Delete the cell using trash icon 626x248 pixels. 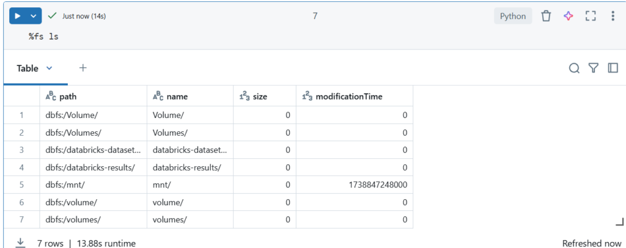pyautogui.click(x=546, y=16)
